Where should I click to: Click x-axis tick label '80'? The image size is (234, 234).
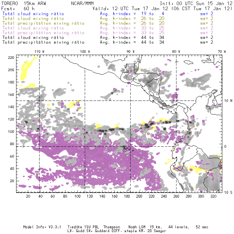(65, 196)
